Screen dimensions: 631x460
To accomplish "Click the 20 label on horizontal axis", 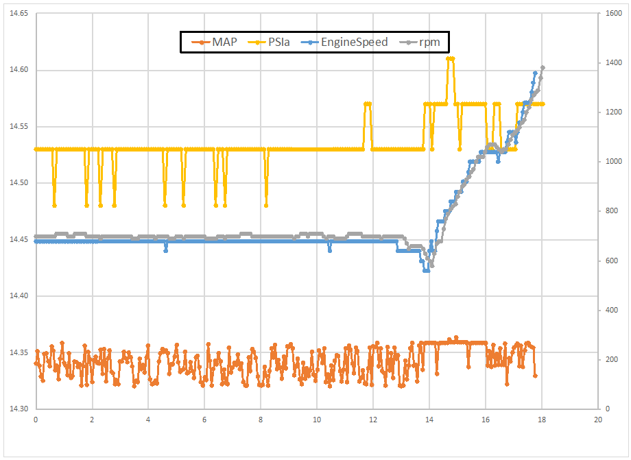I will [598, 420].
